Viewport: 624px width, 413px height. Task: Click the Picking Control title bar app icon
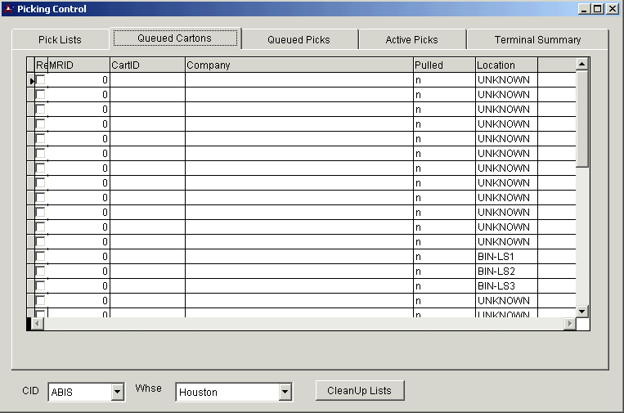[x=9, y=9]
